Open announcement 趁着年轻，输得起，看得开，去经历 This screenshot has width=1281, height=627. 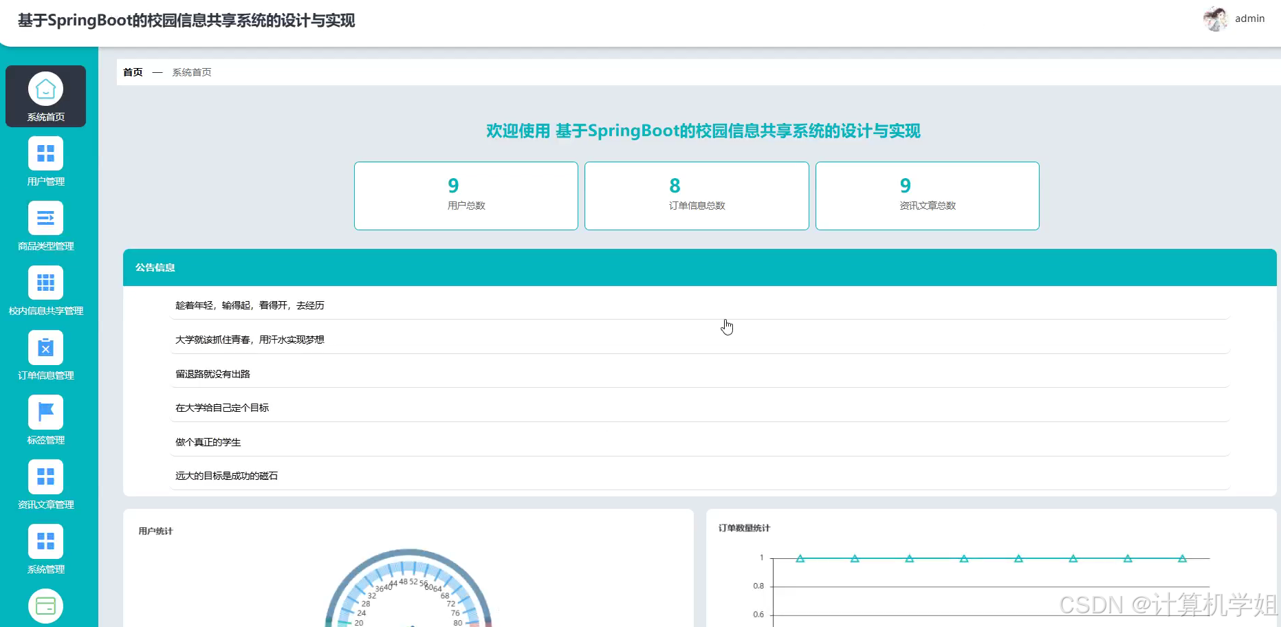[699, 305]
